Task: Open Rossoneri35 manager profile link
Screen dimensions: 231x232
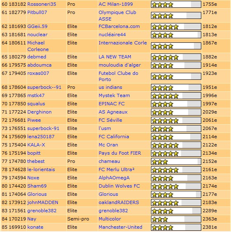Action: [42, 4]
